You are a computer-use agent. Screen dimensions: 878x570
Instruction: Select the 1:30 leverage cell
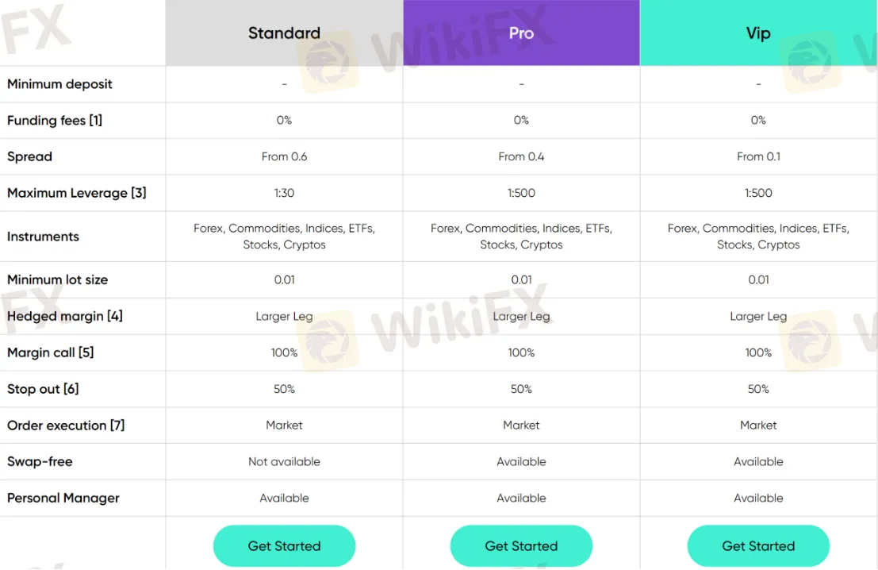(284, 193)
